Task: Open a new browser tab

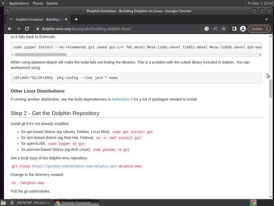Action: point(76,19)
